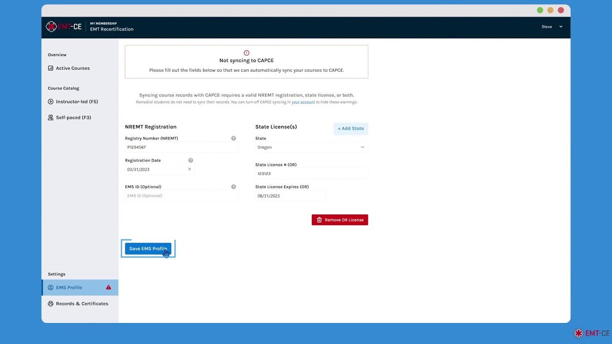Click the red window control dot
Viewport: 612px width, 344px height.
tap(561, 11)
